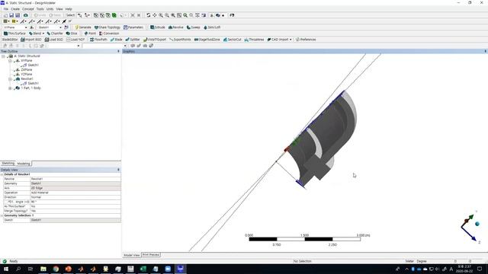Select YZPlane in the Tree Outline
488x274 pixels.
[x=27, y=75]
